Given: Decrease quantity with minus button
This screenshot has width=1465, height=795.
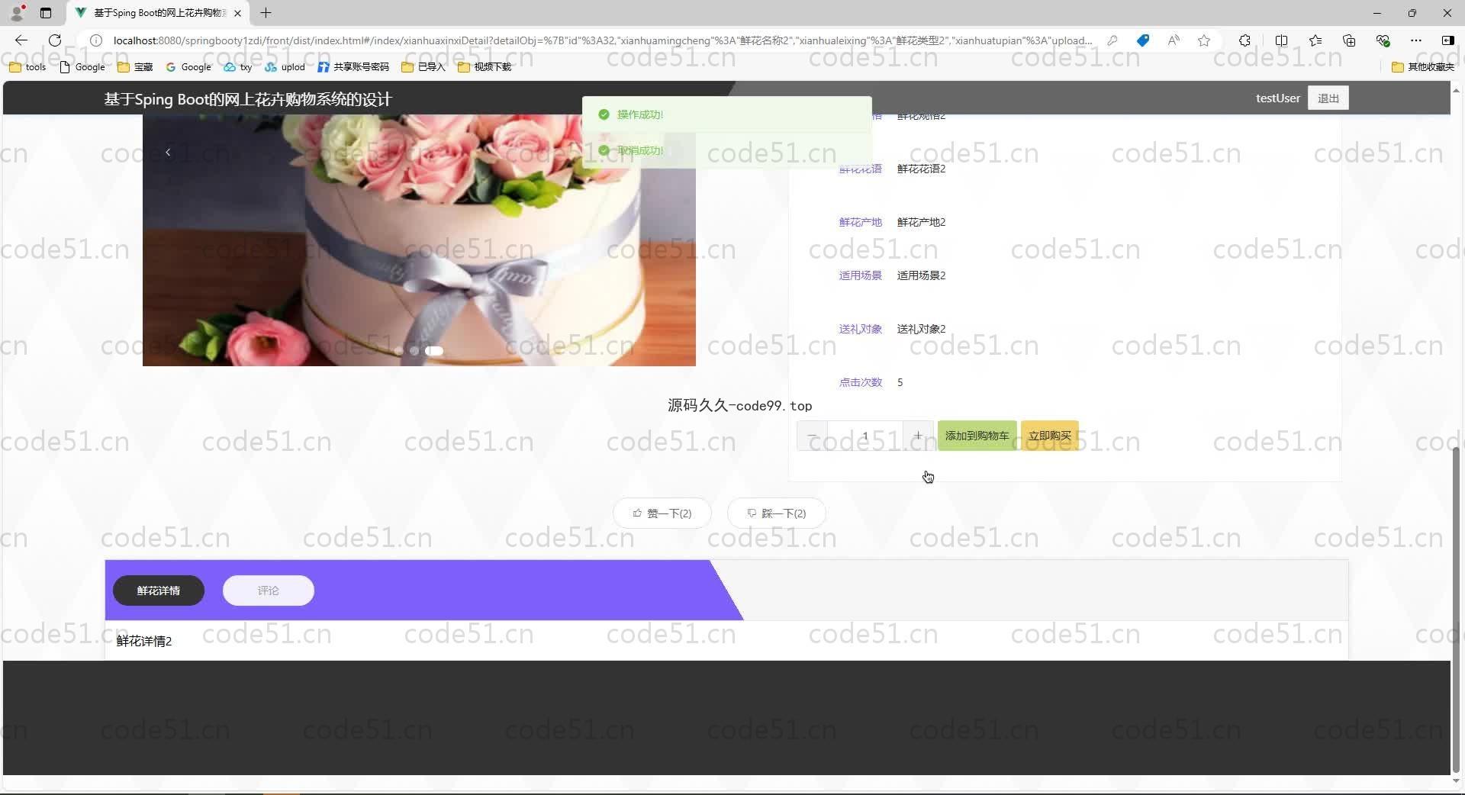Looking at the screenshot, I should click(812, 436).
